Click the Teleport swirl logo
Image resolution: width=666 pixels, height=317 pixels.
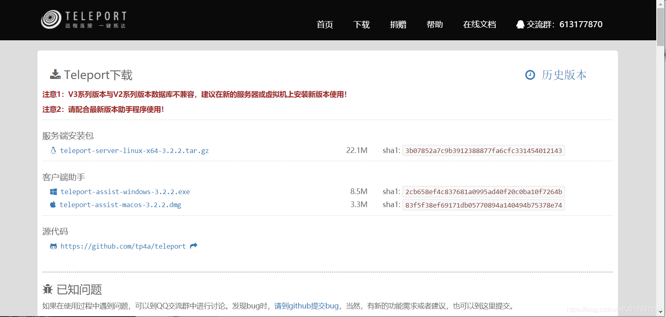[51, 19]
